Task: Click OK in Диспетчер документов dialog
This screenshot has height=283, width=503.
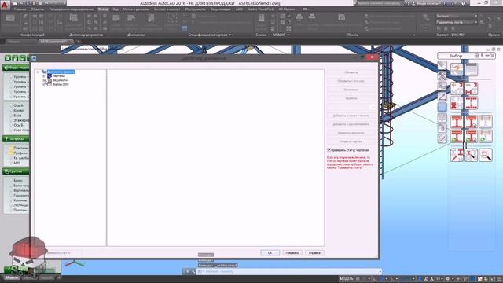Action: tap(270, 253)
